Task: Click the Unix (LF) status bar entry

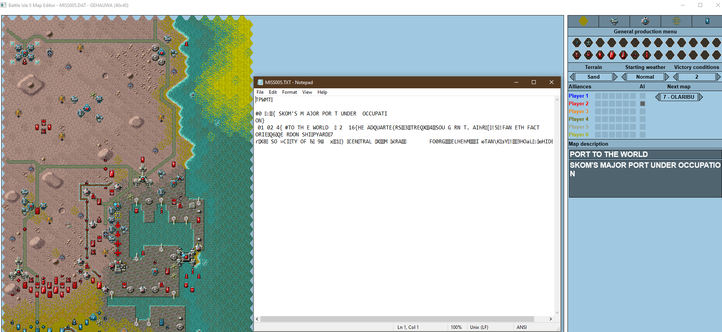Action: pyautogui.click(x=479, y=327)
